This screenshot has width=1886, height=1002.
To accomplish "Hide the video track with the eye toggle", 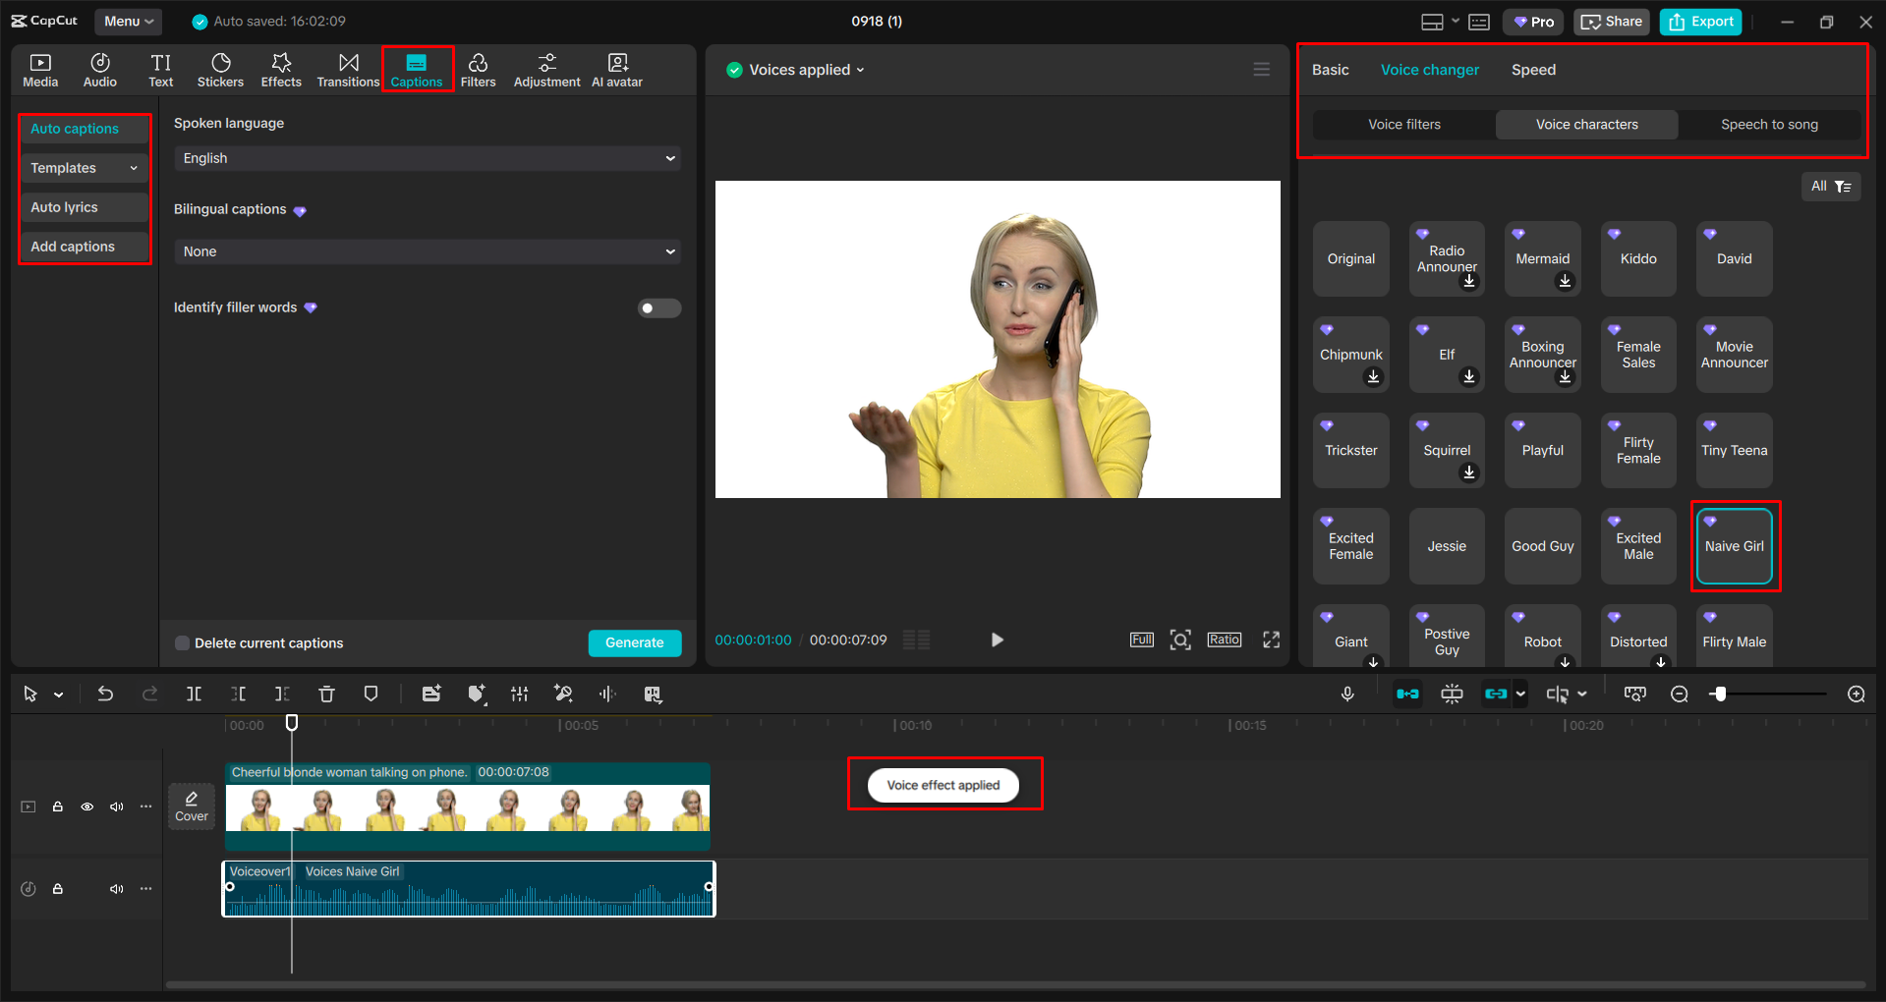I will coord(86,806).
